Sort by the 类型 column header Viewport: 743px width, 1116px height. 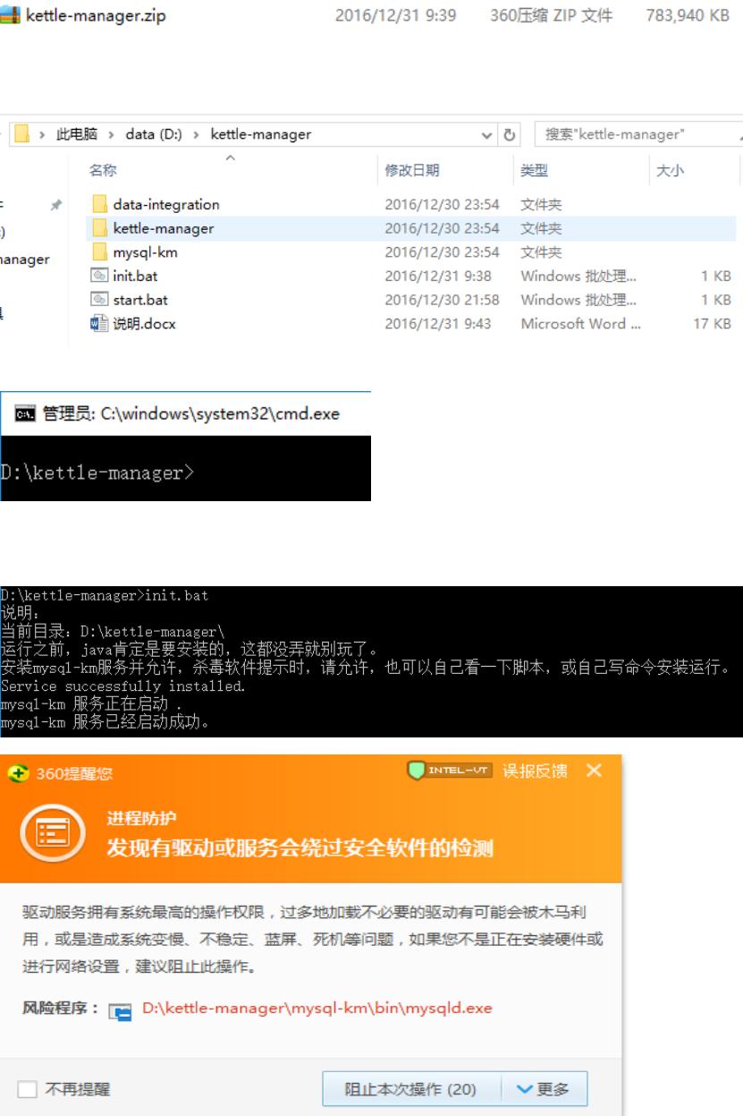pyautogui.click(x=534, y=171)
